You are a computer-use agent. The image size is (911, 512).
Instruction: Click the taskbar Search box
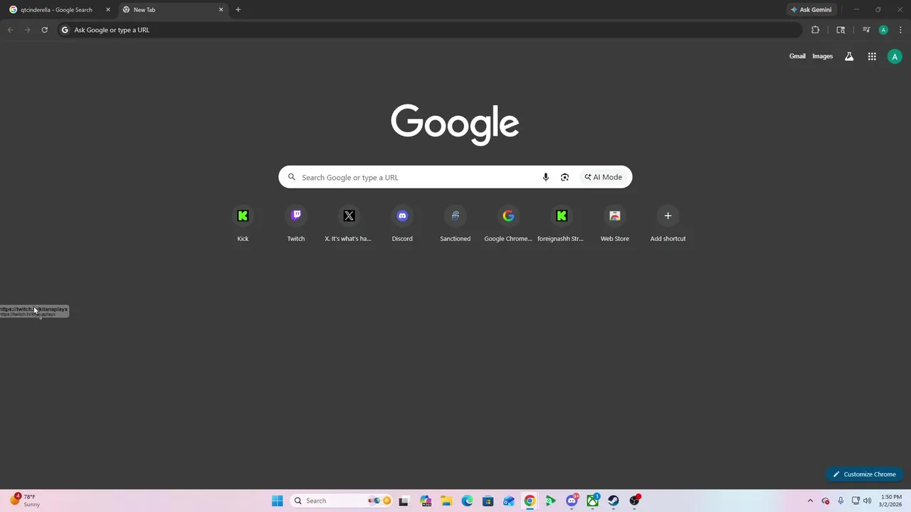(342, 501)
